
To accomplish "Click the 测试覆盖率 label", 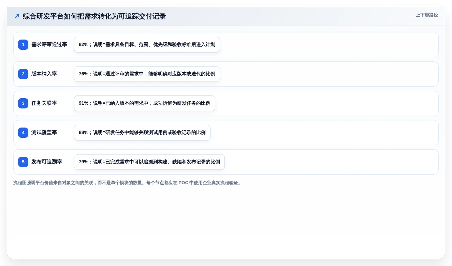I will (44, 132).
